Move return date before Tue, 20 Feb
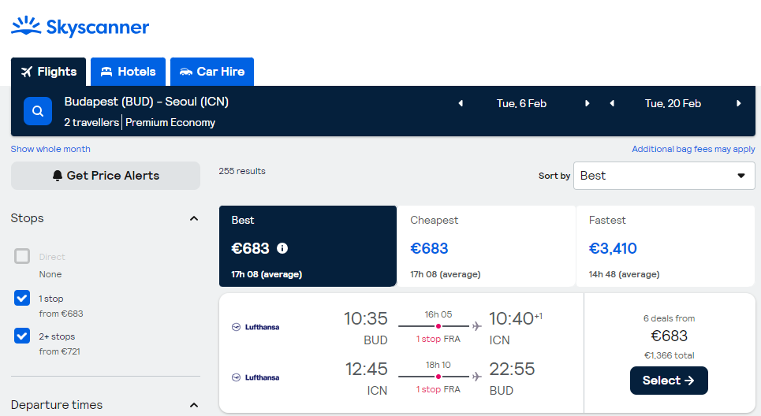Viewport: 761px width, 416px height. pyautogui.click(x=612, y=103)
